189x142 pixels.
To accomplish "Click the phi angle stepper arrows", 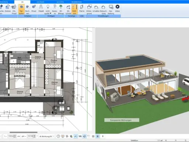I will point(34,136).
